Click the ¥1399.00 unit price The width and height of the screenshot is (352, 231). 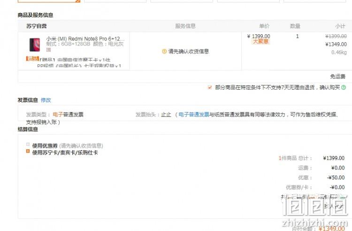click(x=259, y=36)
